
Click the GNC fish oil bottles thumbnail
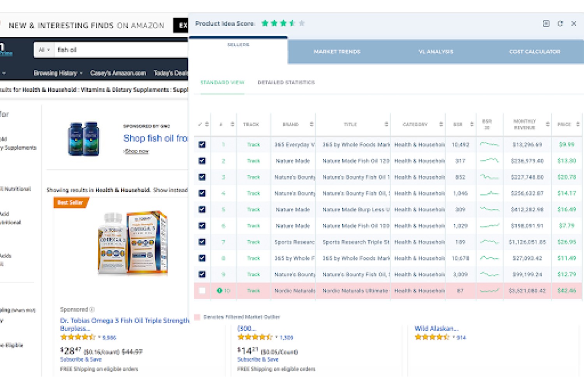coord(84,139)
